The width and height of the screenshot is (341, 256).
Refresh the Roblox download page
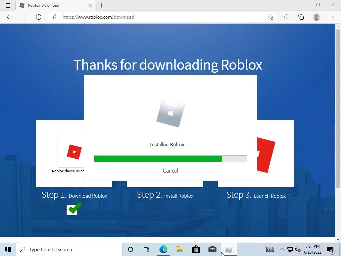point(39,17)
